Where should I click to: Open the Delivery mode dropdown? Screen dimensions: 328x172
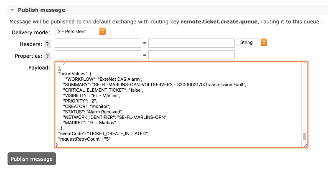(x=80, y=31)
